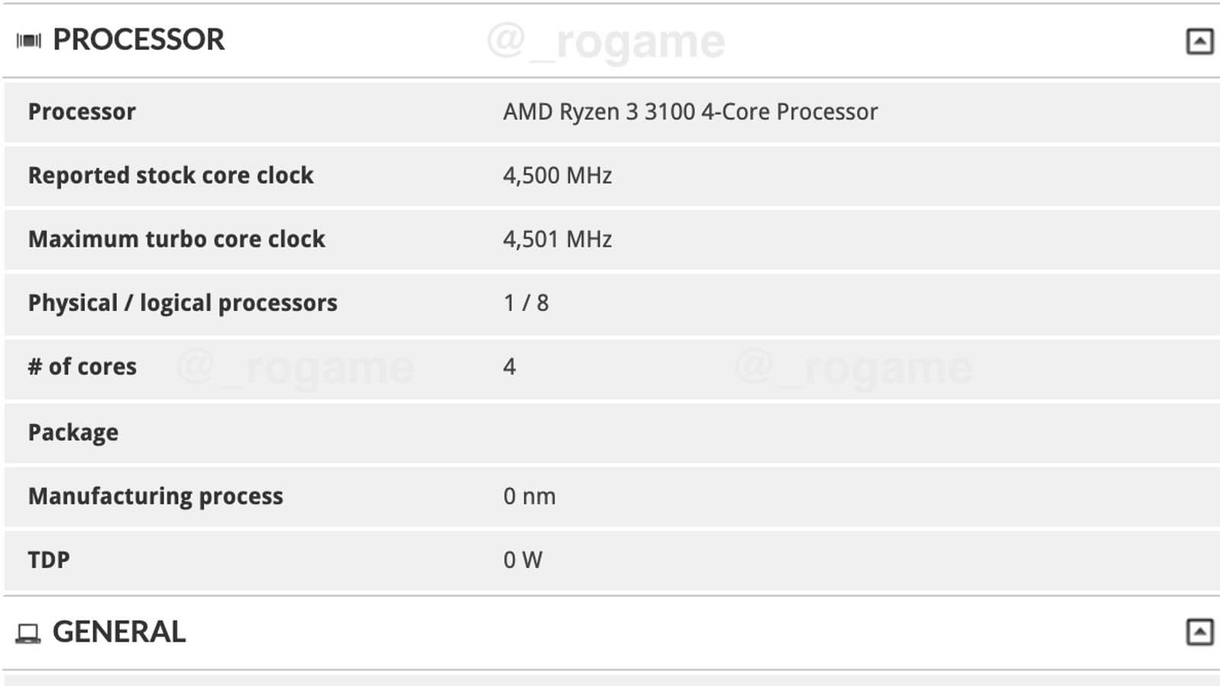
Task: Click the 4,500 MHz value
Action: [x=557, y=175]
